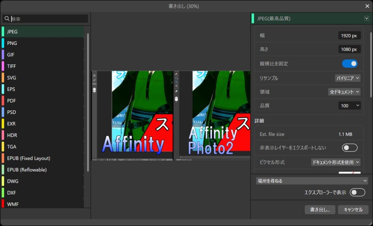
Task: Toggle the 縦横比を固定 switch
Action: point(349,64)
